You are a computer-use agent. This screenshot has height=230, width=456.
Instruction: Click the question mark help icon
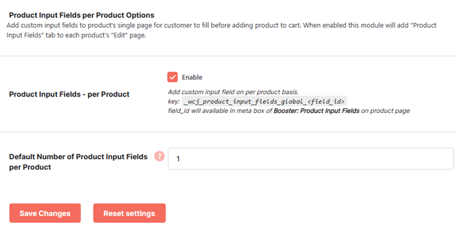click(160, 156)
